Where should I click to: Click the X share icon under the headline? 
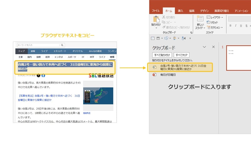tap(38, 75)
